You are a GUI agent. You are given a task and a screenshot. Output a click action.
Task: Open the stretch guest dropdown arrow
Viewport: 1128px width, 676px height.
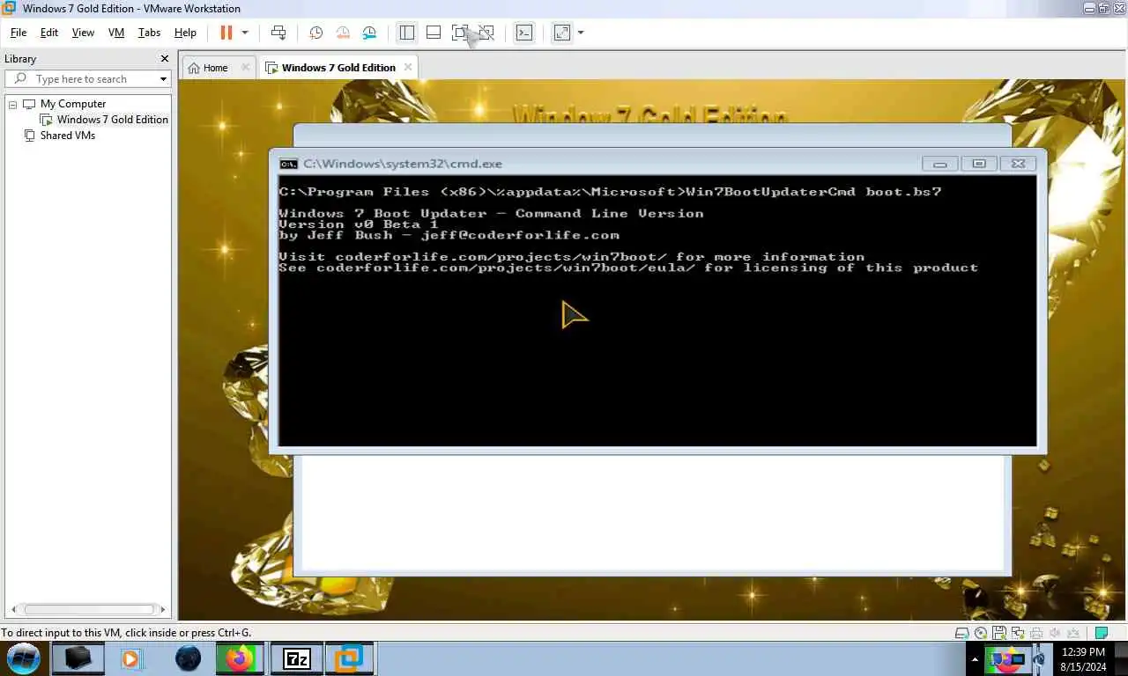[581, 33]
